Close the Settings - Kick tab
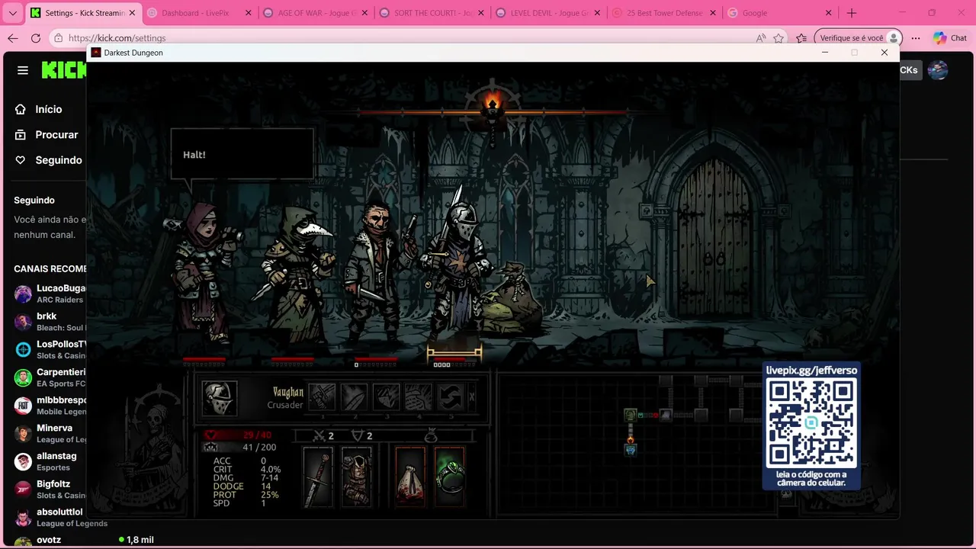976x549 pixels. coord(132,13)
